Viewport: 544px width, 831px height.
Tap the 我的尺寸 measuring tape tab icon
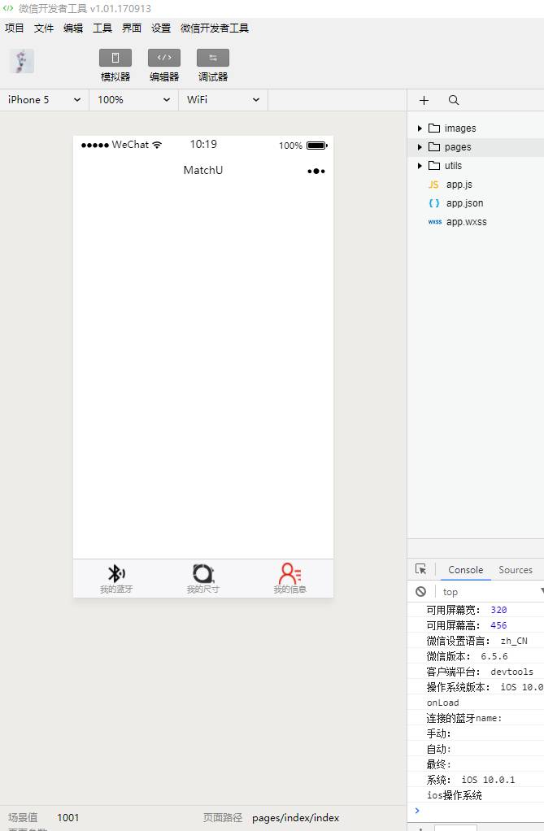point(203,573)
